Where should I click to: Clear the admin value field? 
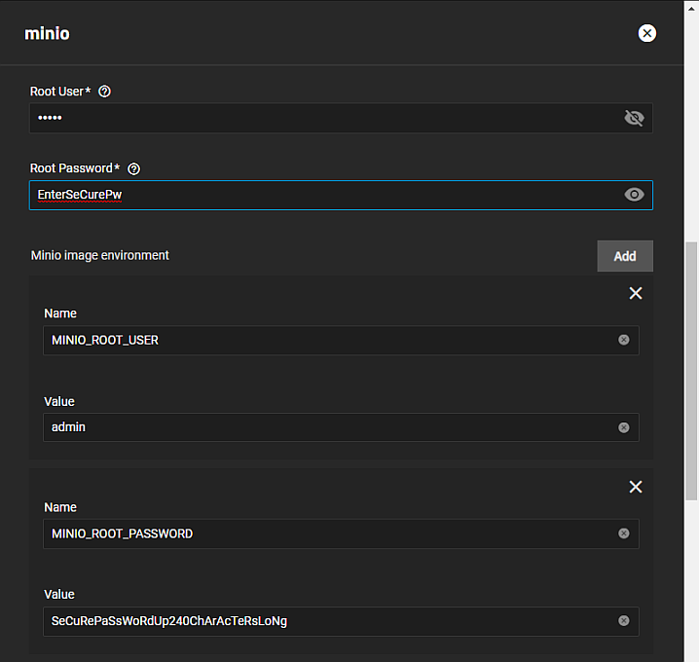624,427
